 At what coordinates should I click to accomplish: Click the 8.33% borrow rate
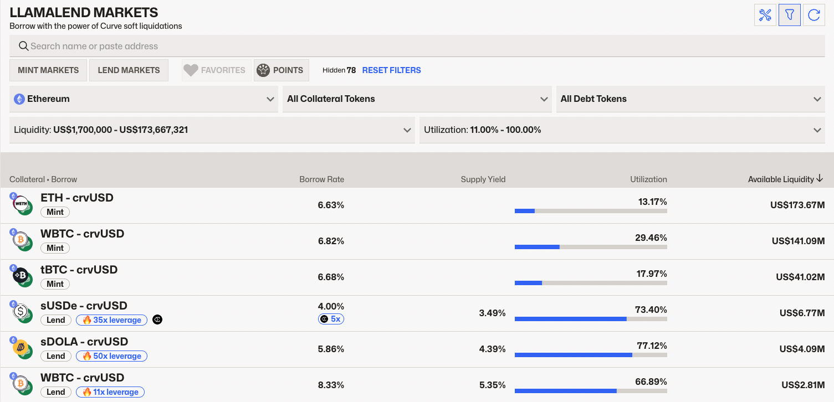point(331,385)
